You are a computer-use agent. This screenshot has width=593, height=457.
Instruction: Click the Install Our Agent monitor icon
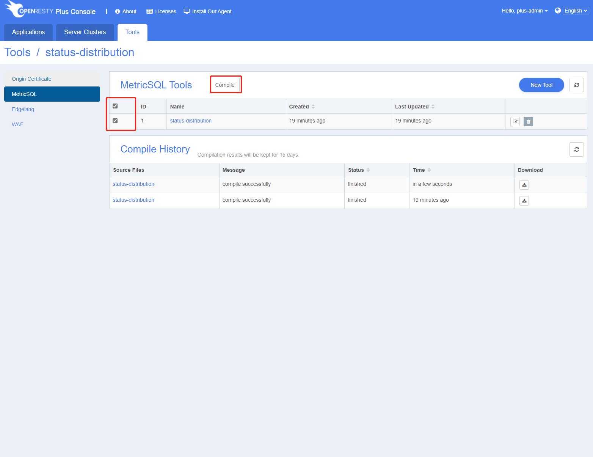(187, 11)
